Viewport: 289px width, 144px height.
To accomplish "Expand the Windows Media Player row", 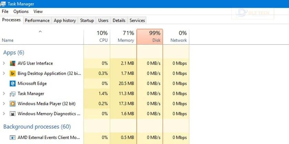I will pyautogui.click(x=4, y=104).
